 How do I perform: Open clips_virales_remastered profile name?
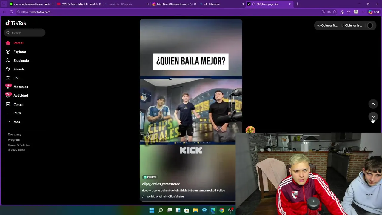(x=161, y=184)
